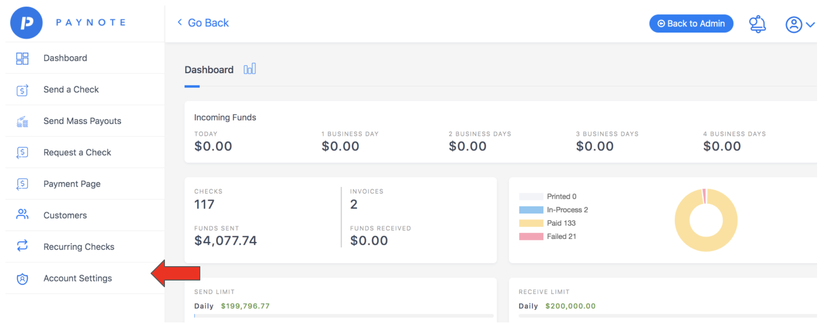Viewport: 827px width, 324px height.
Task: Open notifications bell icon
Action: [x=757, y=24]
